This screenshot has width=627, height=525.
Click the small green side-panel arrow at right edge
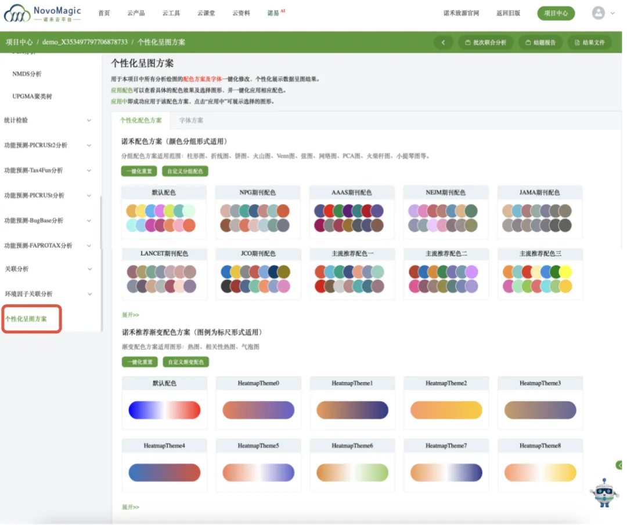tap(619, 465)
